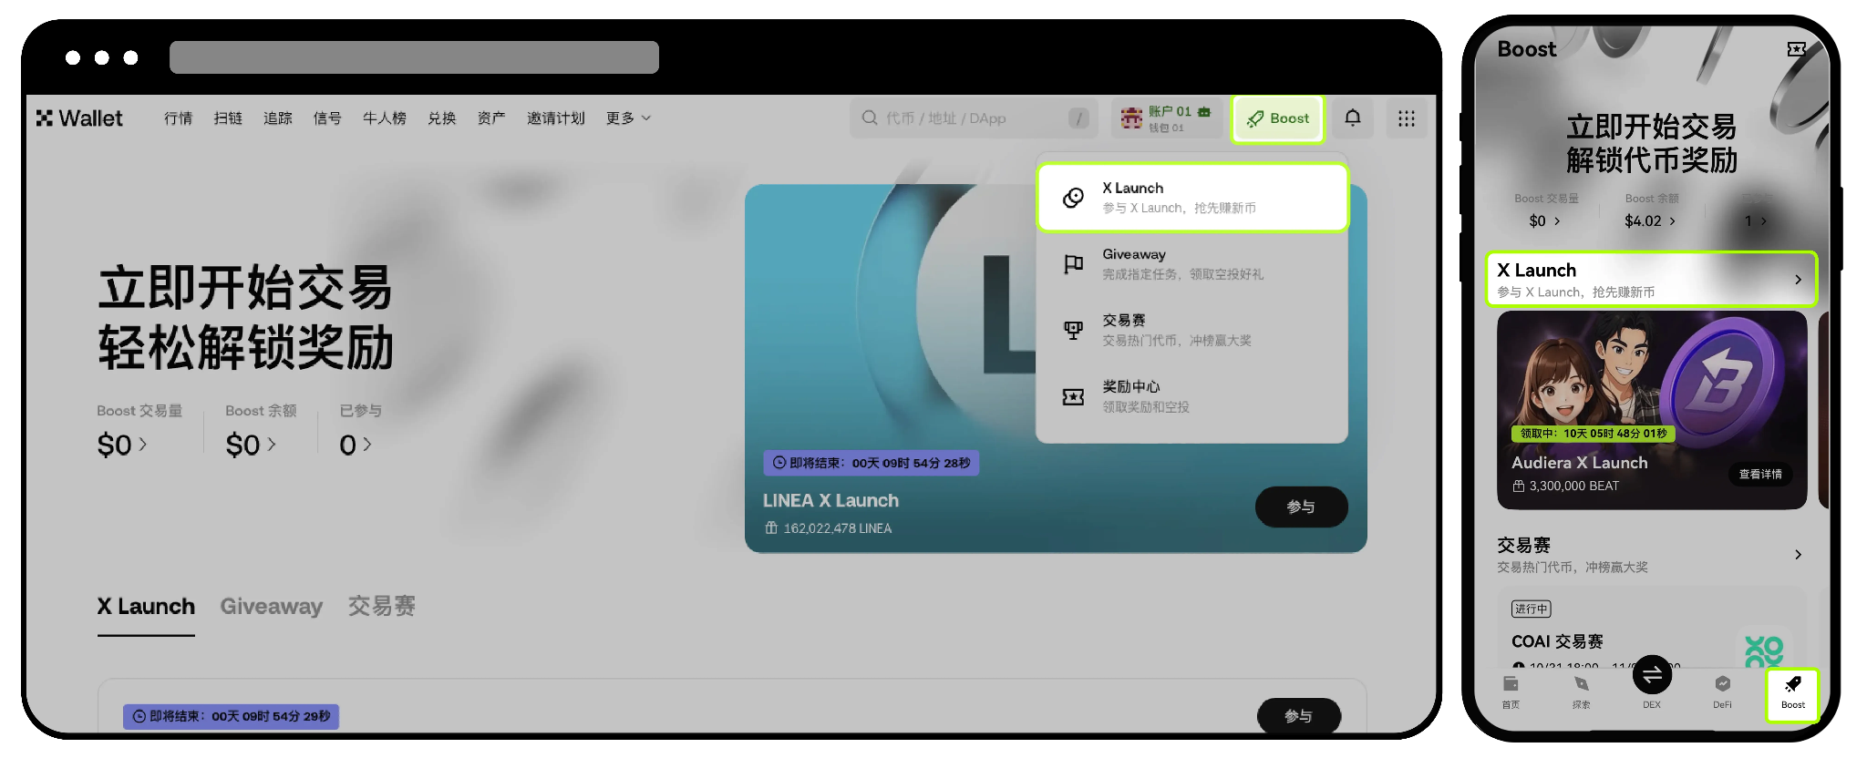Open the mobile participated count 1
The width and height of the screenshot is (1867, 758).
click(x=1756, y=220)
